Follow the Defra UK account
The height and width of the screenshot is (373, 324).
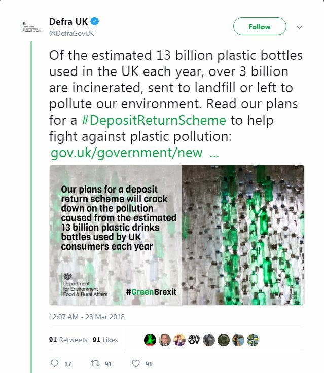tap(259, 27)
